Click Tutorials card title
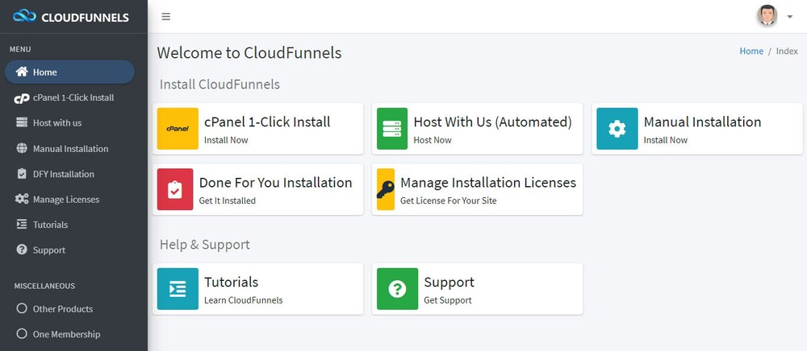The height and width of the screenshot is (351, 807). coord(231,282)
